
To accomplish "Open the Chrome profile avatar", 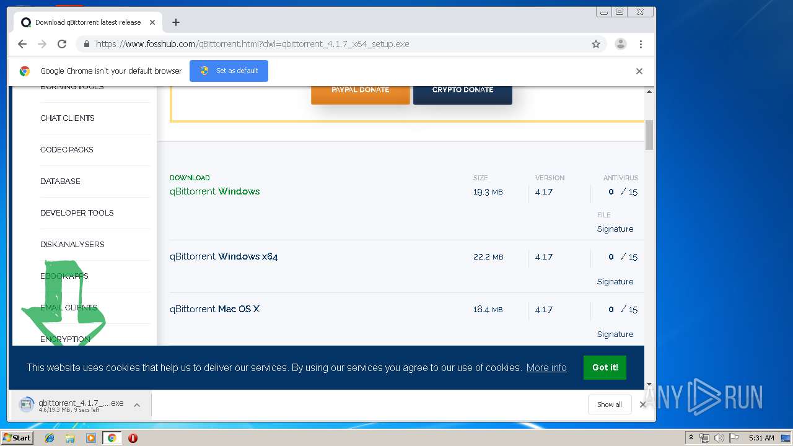I will point(621,44).
